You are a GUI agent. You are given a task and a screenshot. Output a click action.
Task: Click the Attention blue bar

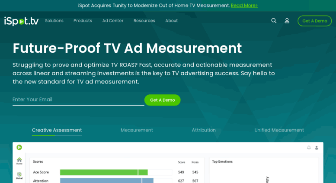pos(107,181)
